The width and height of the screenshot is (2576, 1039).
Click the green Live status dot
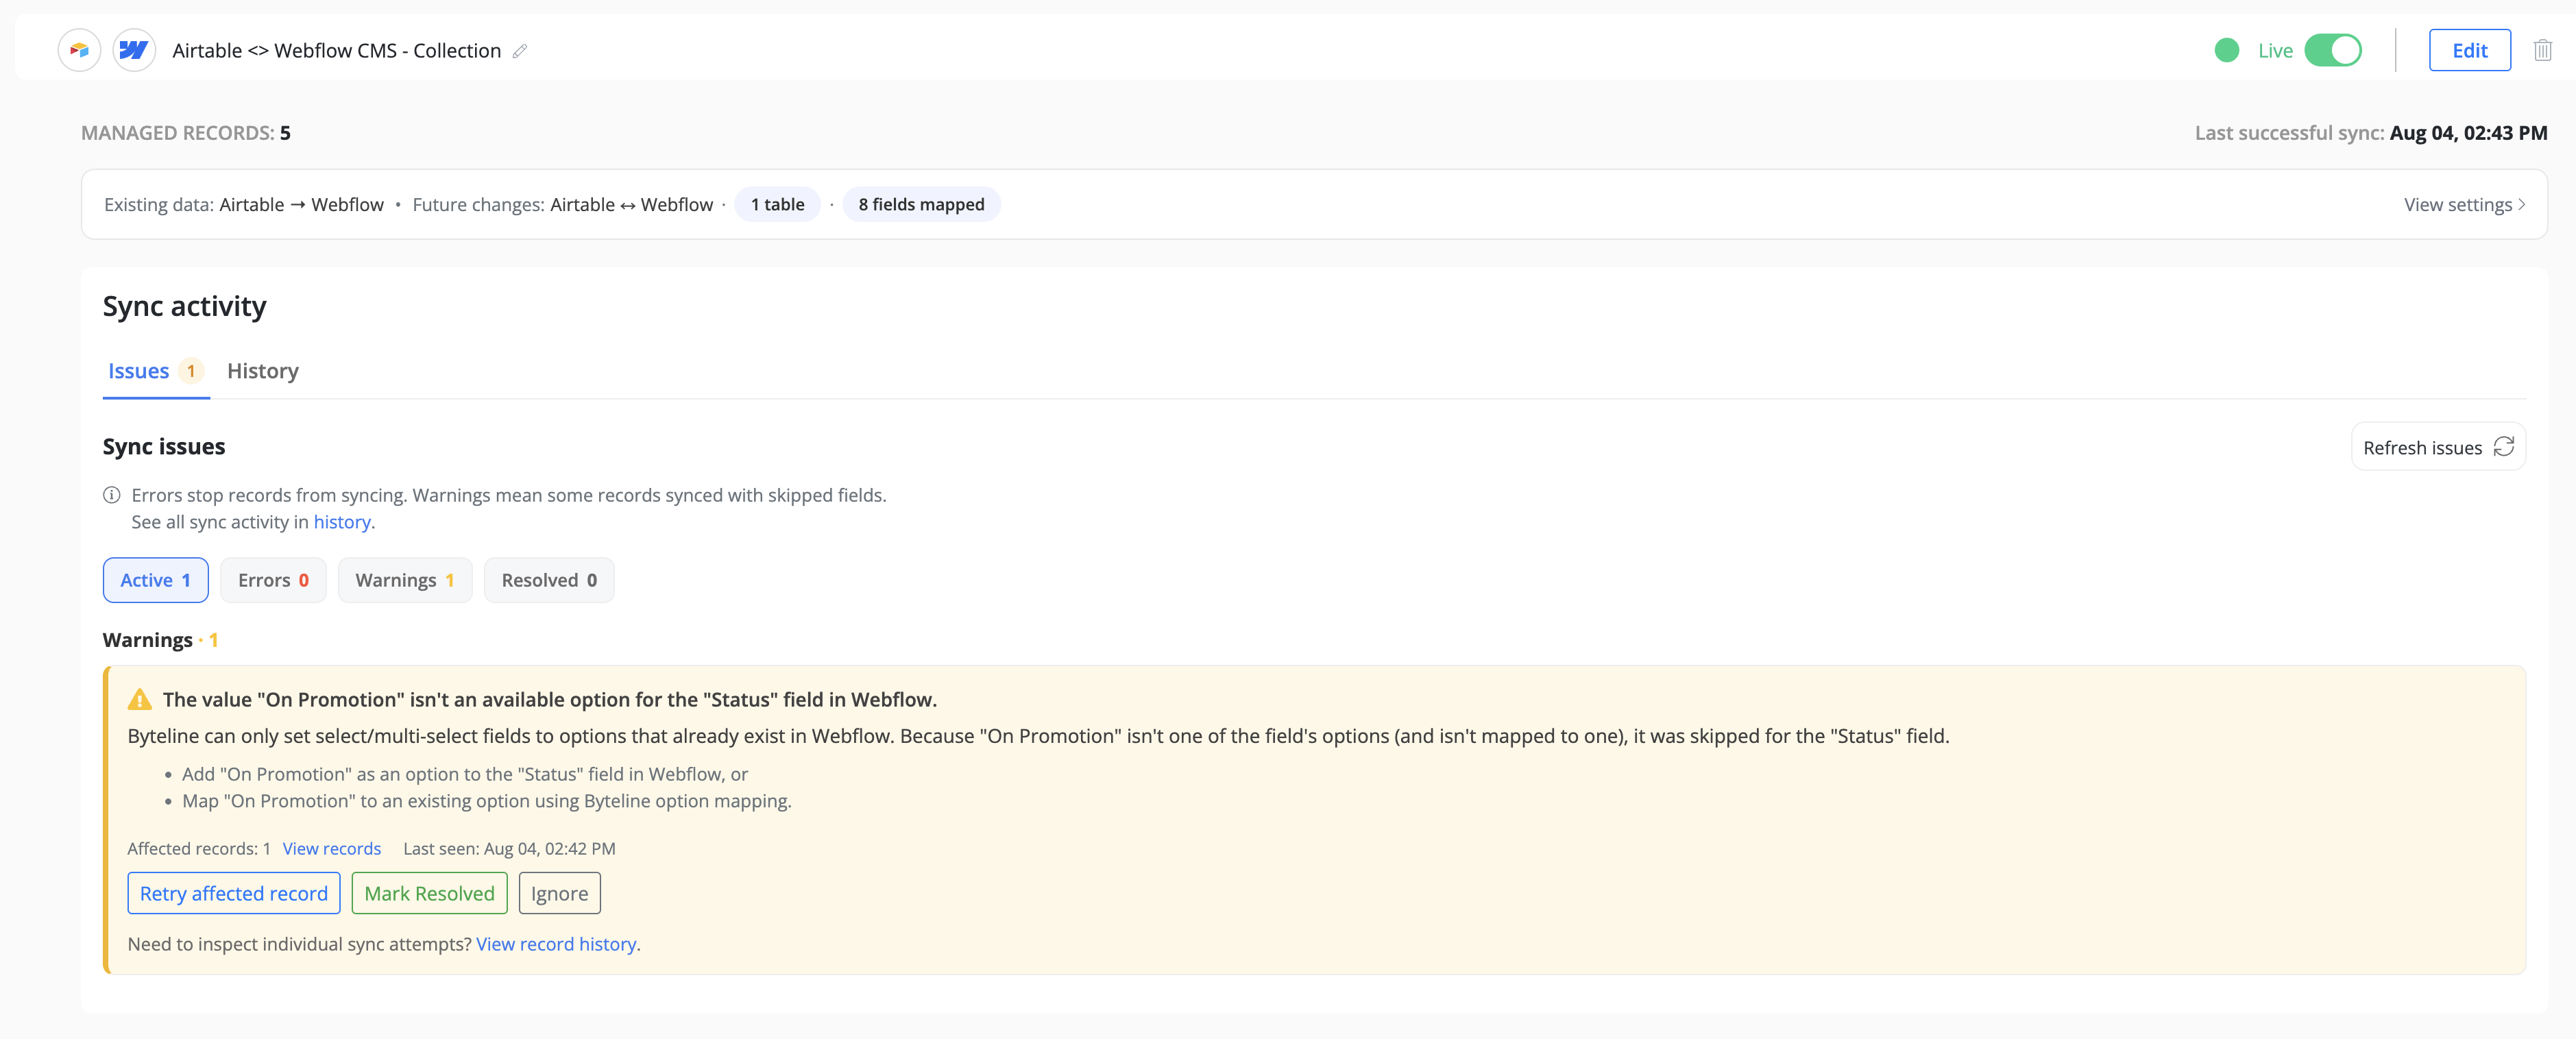click(2226, 50)
